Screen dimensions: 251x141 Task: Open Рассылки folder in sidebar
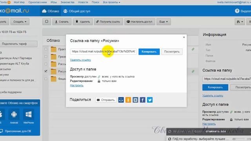(5, 69)
